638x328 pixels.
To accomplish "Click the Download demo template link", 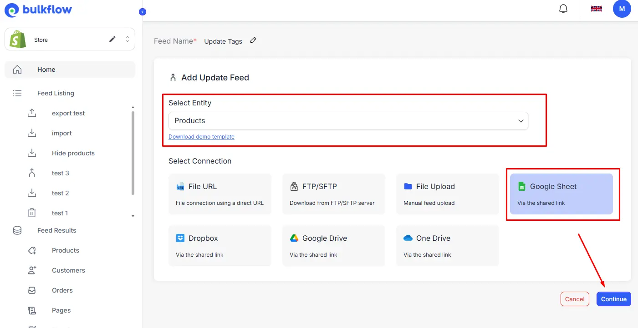I will click(x=201, y=137).
